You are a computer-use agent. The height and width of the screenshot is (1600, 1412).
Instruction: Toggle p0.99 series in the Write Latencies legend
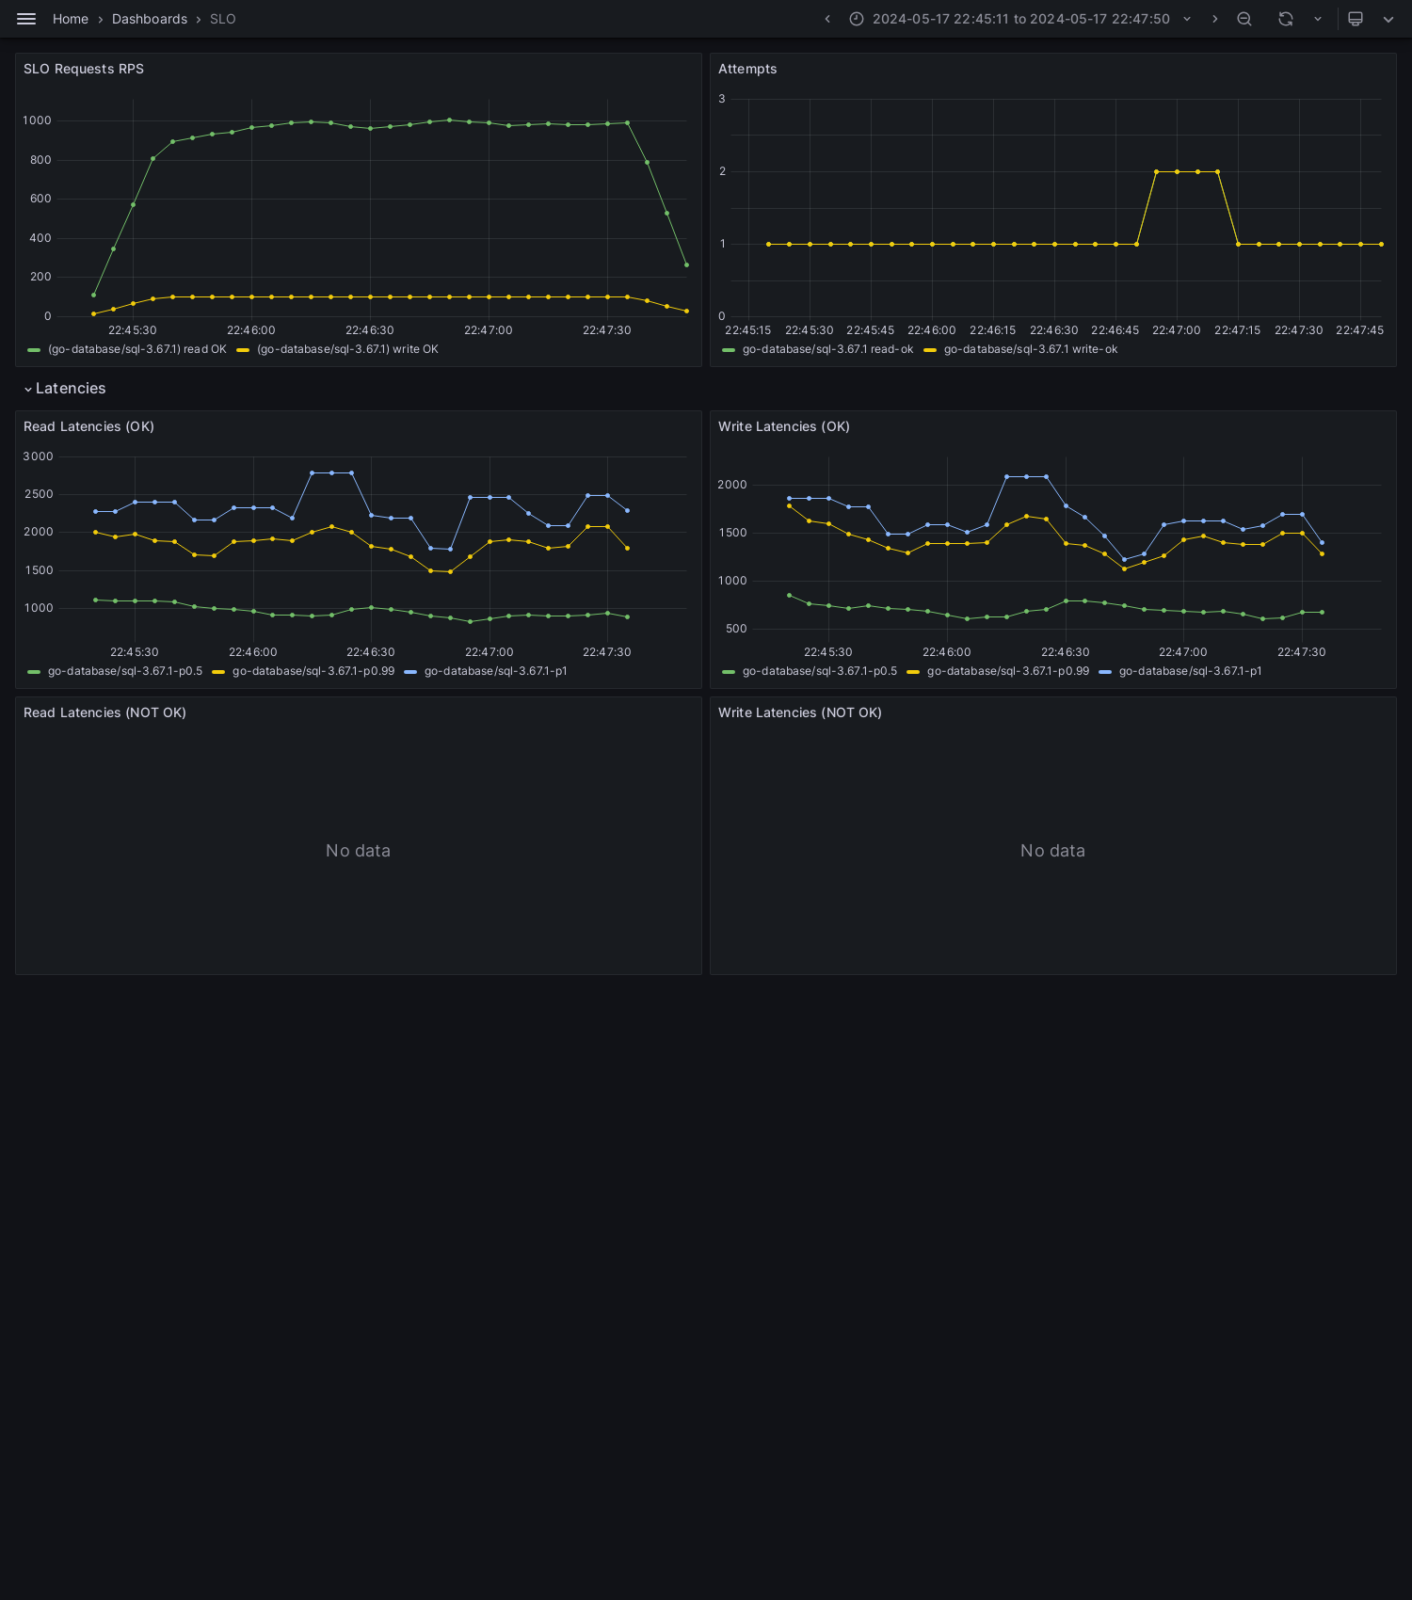click(x=1008, y=671)
